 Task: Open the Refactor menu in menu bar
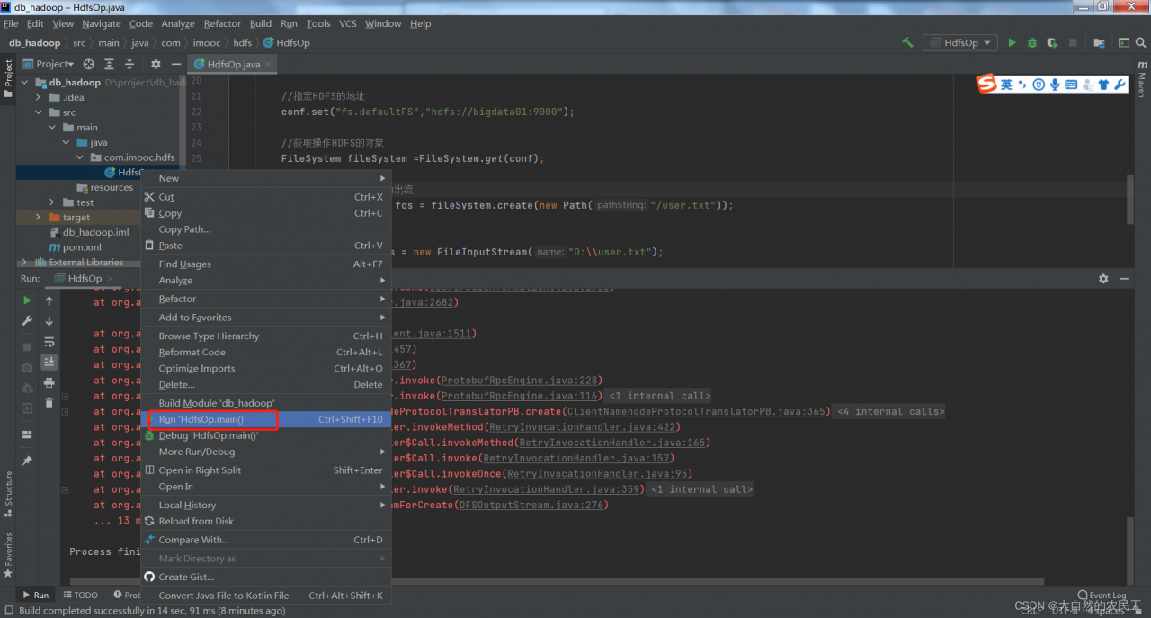[222, 23]
